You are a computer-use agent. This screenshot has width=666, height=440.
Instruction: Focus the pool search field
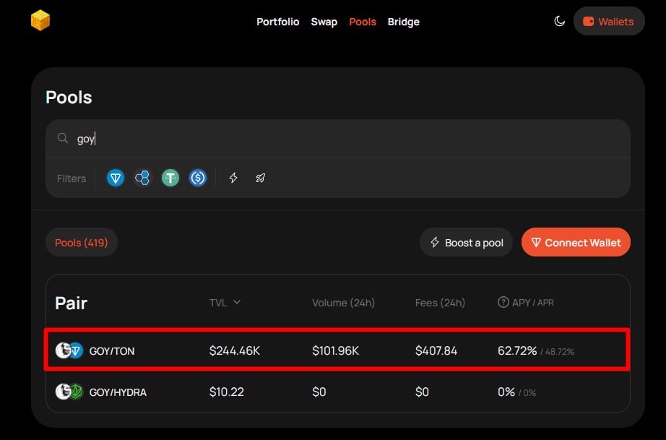tap(337, 139)
